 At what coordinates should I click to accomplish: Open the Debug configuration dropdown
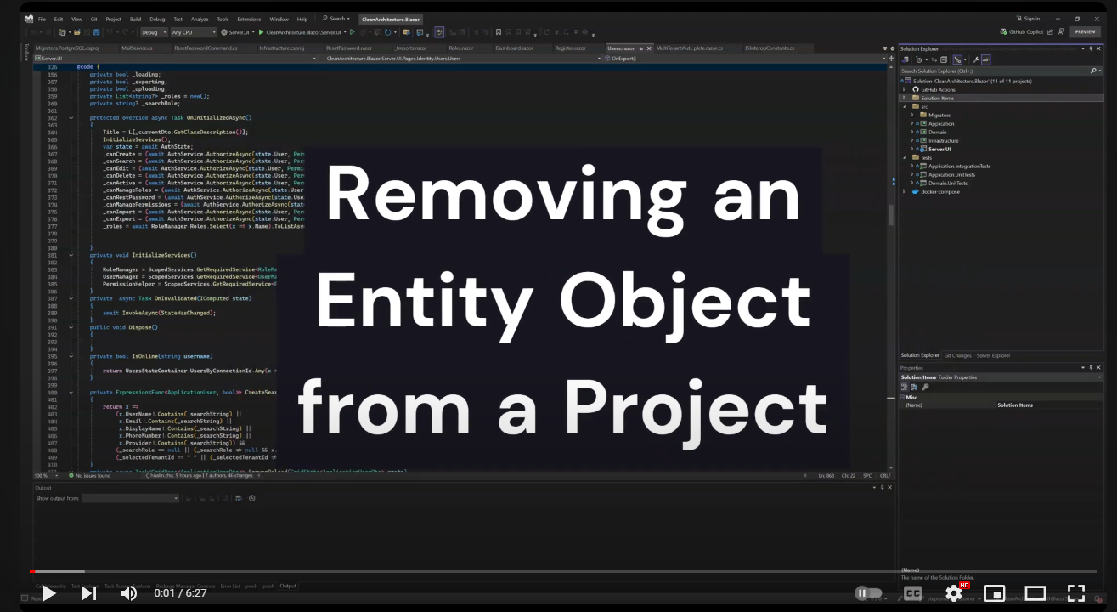(x=154, y=32)
